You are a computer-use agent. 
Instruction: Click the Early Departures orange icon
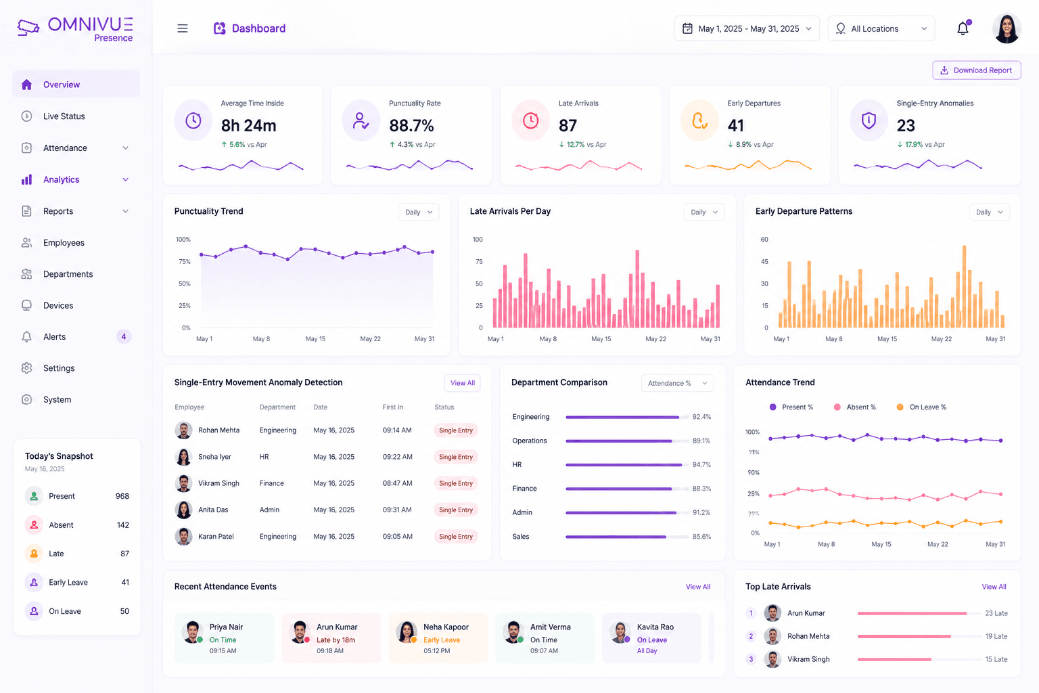point(699,121)
